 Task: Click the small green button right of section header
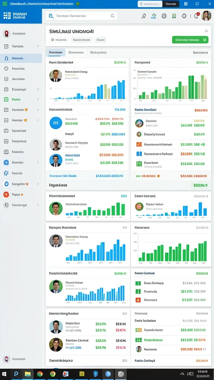200,186
